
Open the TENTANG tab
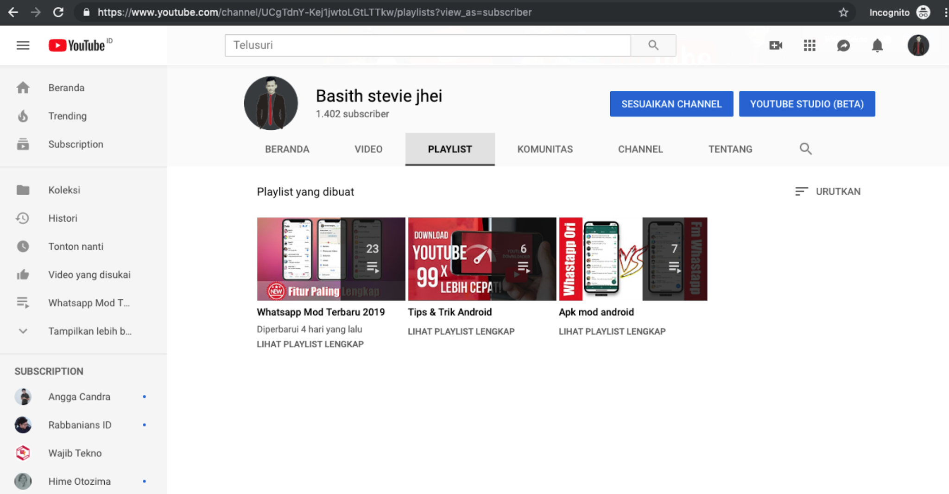[x=730, y=149]
